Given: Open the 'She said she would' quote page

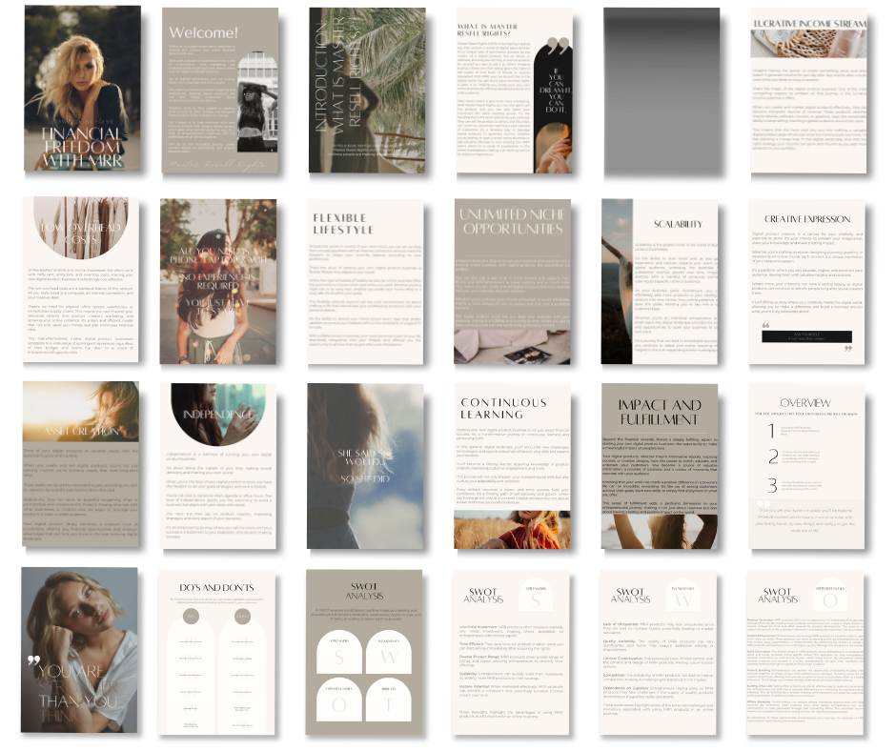Looking at the screenshot, I should click(x=366, y=467).
